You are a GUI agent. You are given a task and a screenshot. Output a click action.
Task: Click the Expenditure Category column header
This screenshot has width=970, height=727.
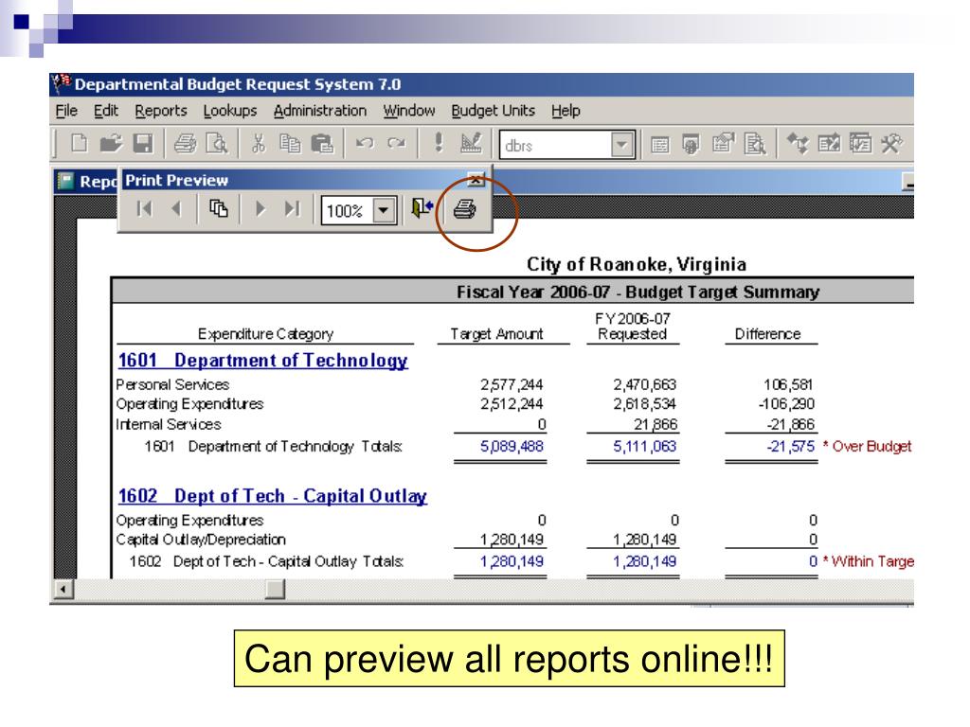(265, 334)
